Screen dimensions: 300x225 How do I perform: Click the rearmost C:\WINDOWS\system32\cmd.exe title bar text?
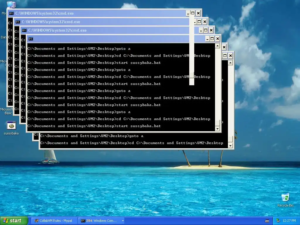tap(45, 13)
